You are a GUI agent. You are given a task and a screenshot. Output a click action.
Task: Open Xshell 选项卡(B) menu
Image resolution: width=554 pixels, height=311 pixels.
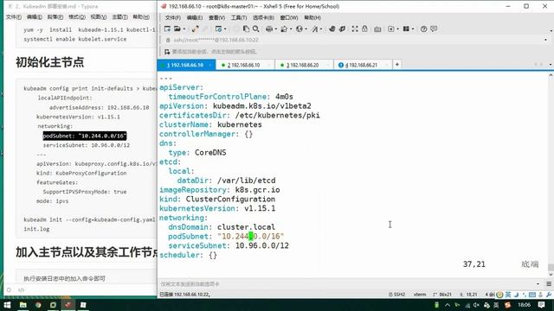point(263,17)
